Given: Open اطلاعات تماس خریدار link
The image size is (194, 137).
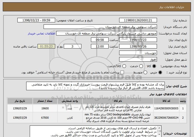Looking at the screenshot, I should [42, 33].
